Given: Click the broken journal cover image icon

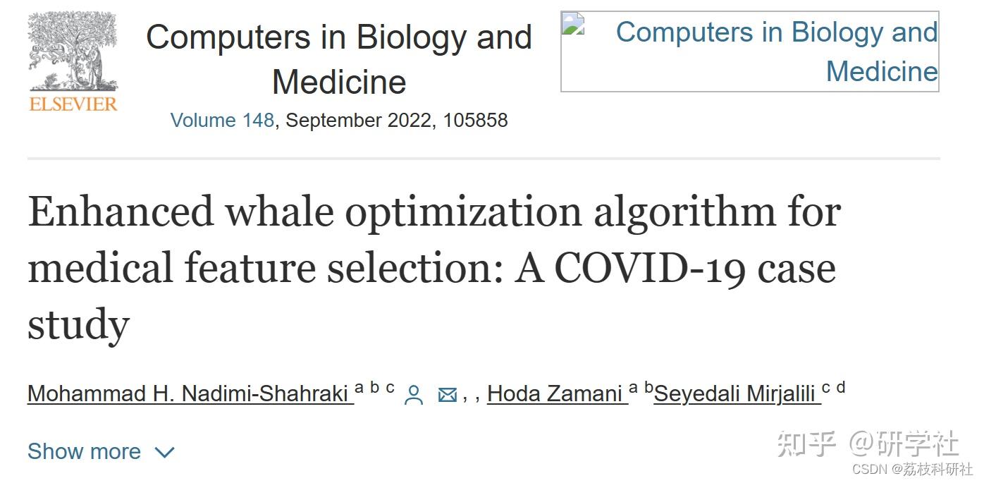Looking at the screenshot, I should (x=573, y=24).
